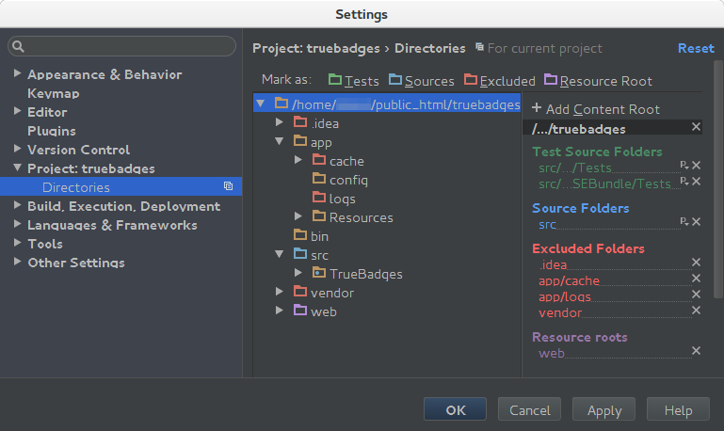Unmark the .idea excluded folder

coord(696,263)
